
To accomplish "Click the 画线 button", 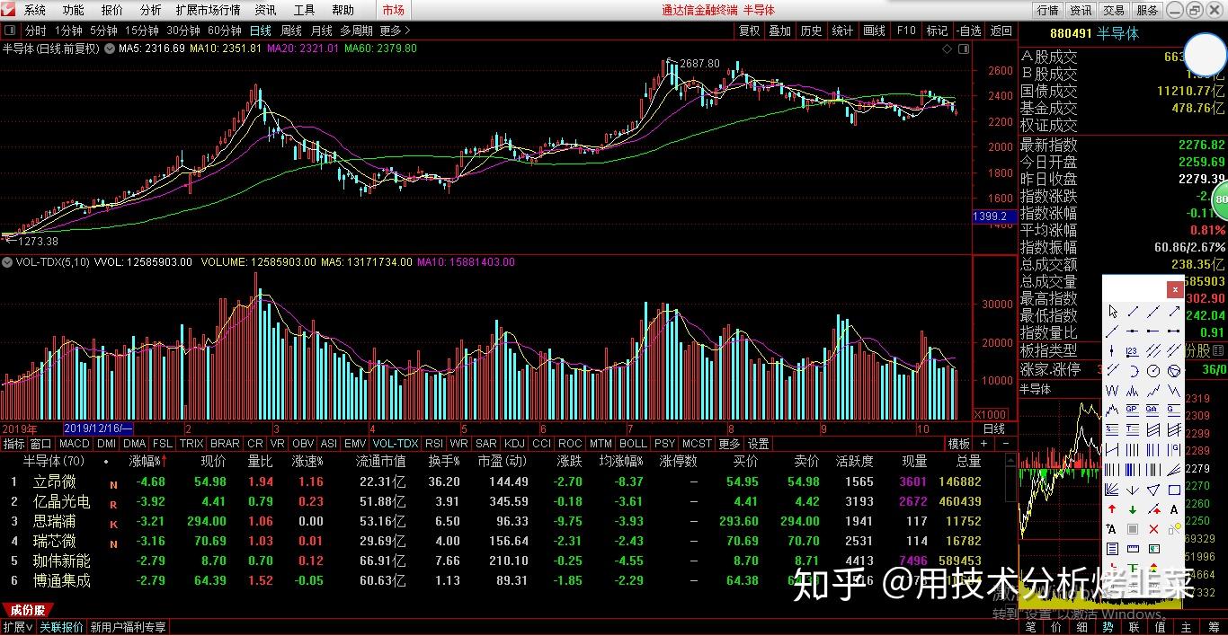I will [874, 31].
